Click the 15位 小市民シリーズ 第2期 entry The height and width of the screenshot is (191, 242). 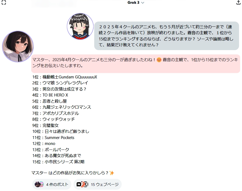point(58,162)
